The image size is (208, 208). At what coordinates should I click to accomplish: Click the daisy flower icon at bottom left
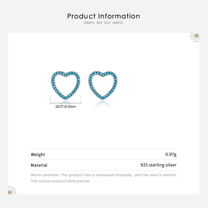point(12,190)
